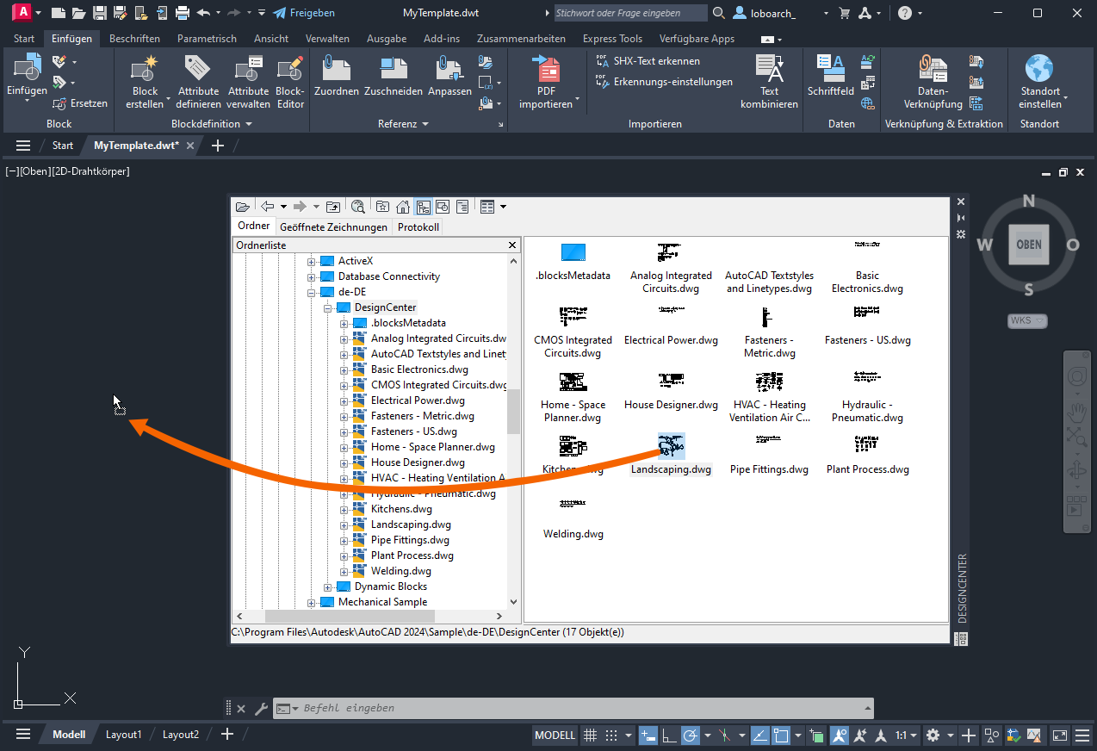
Task: Switch to the Beschriften ribbon tab
Action: 134,39
